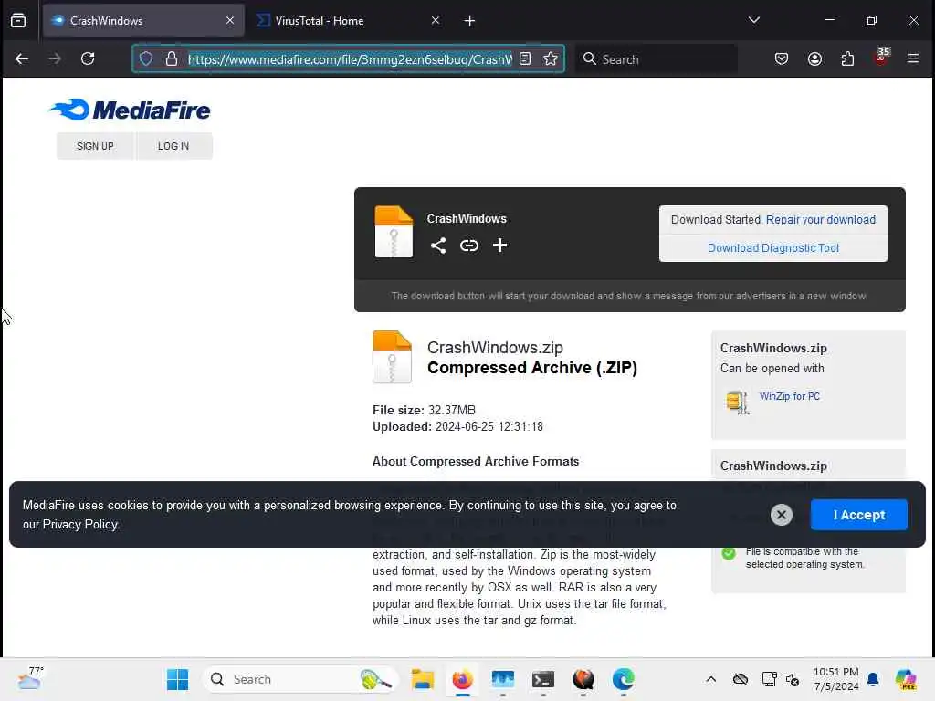Click the Download Diagnostic Tool link
The width and height of the screenshot is (935, 701).
click(x=772, y=248)
